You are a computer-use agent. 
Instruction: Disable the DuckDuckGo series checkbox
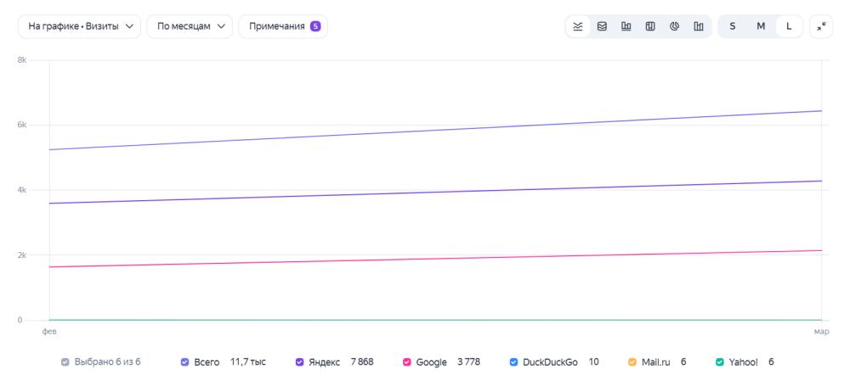pos(514,362)
